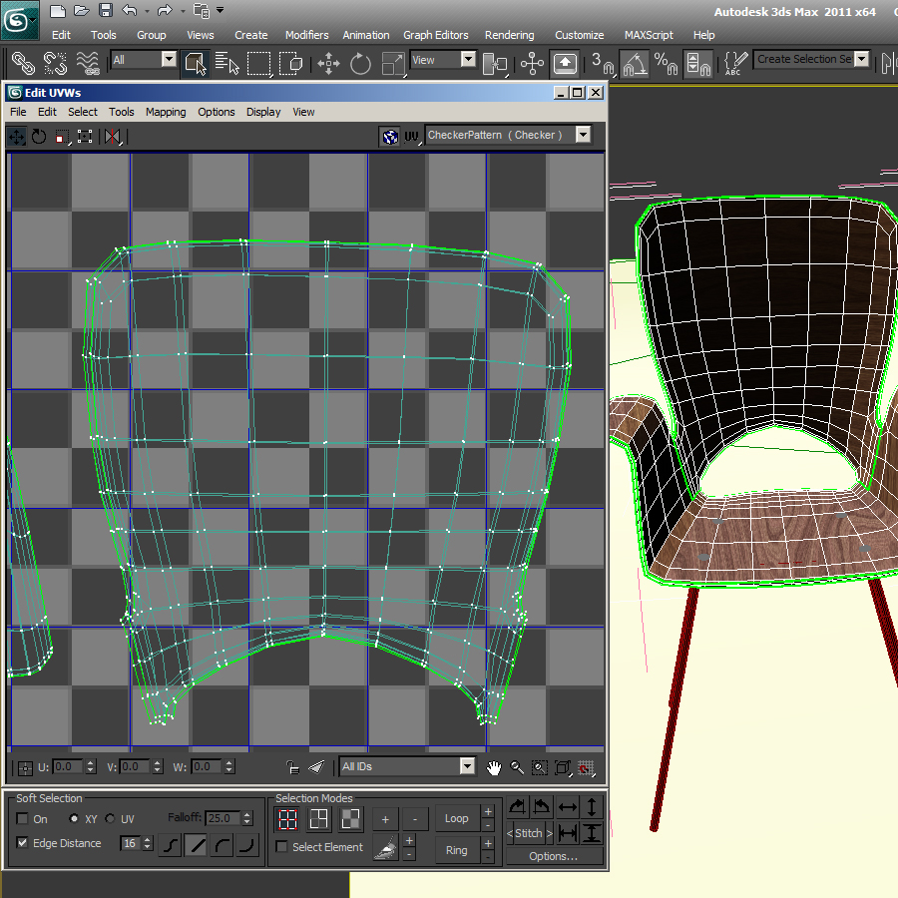Viewport: 898px width, 898px height.
Task: Open the Mapping menu in Edit UVWs
Action: click(x=166, y=112)
